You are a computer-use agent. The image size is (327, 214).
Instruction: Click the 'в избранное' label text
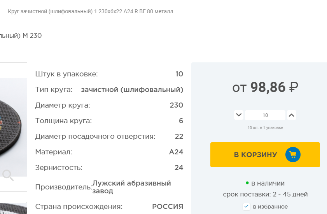point(270,207)
